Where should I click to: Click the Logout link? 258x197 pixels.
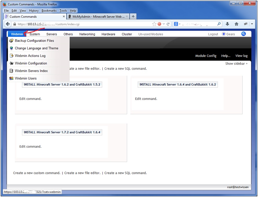[213, 34]
